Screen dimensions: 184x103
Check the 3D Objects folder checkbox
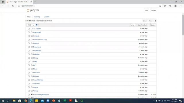[x=29, y=29]
